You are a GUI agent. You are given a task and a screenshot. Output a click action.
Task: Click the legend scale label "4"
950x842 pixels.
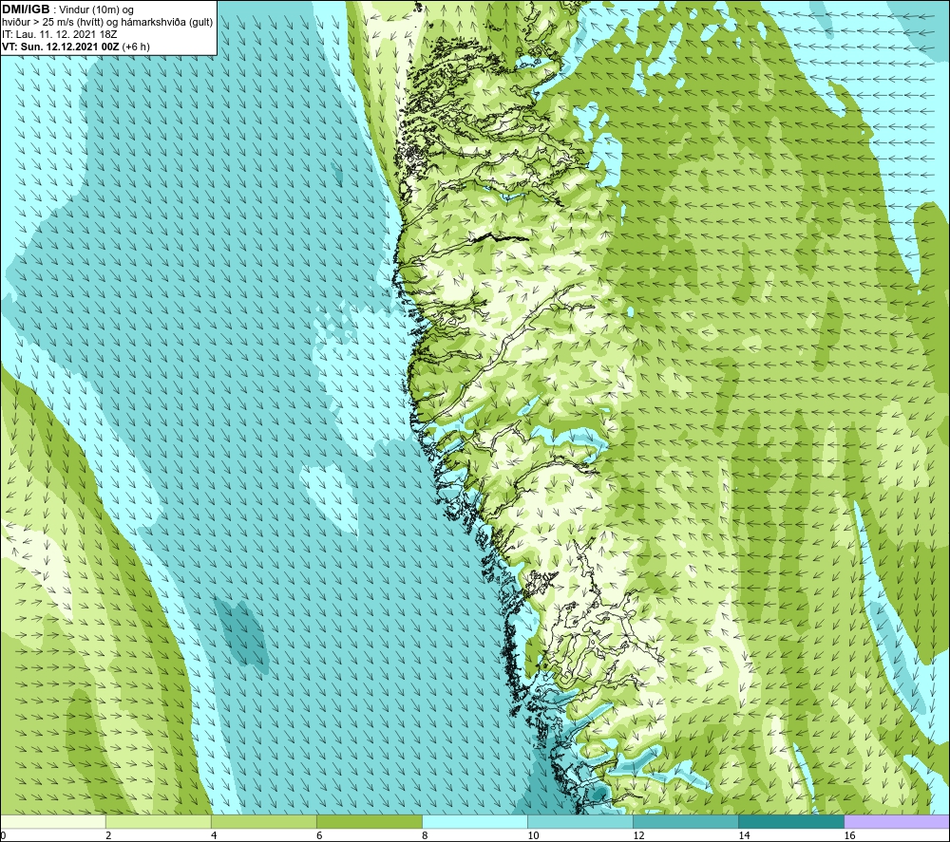tap(214, 836)
